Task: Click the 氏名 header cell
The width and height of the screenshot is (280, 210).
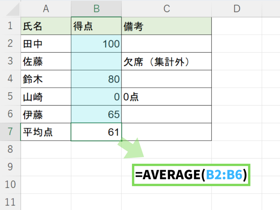Action: (46, 26)
